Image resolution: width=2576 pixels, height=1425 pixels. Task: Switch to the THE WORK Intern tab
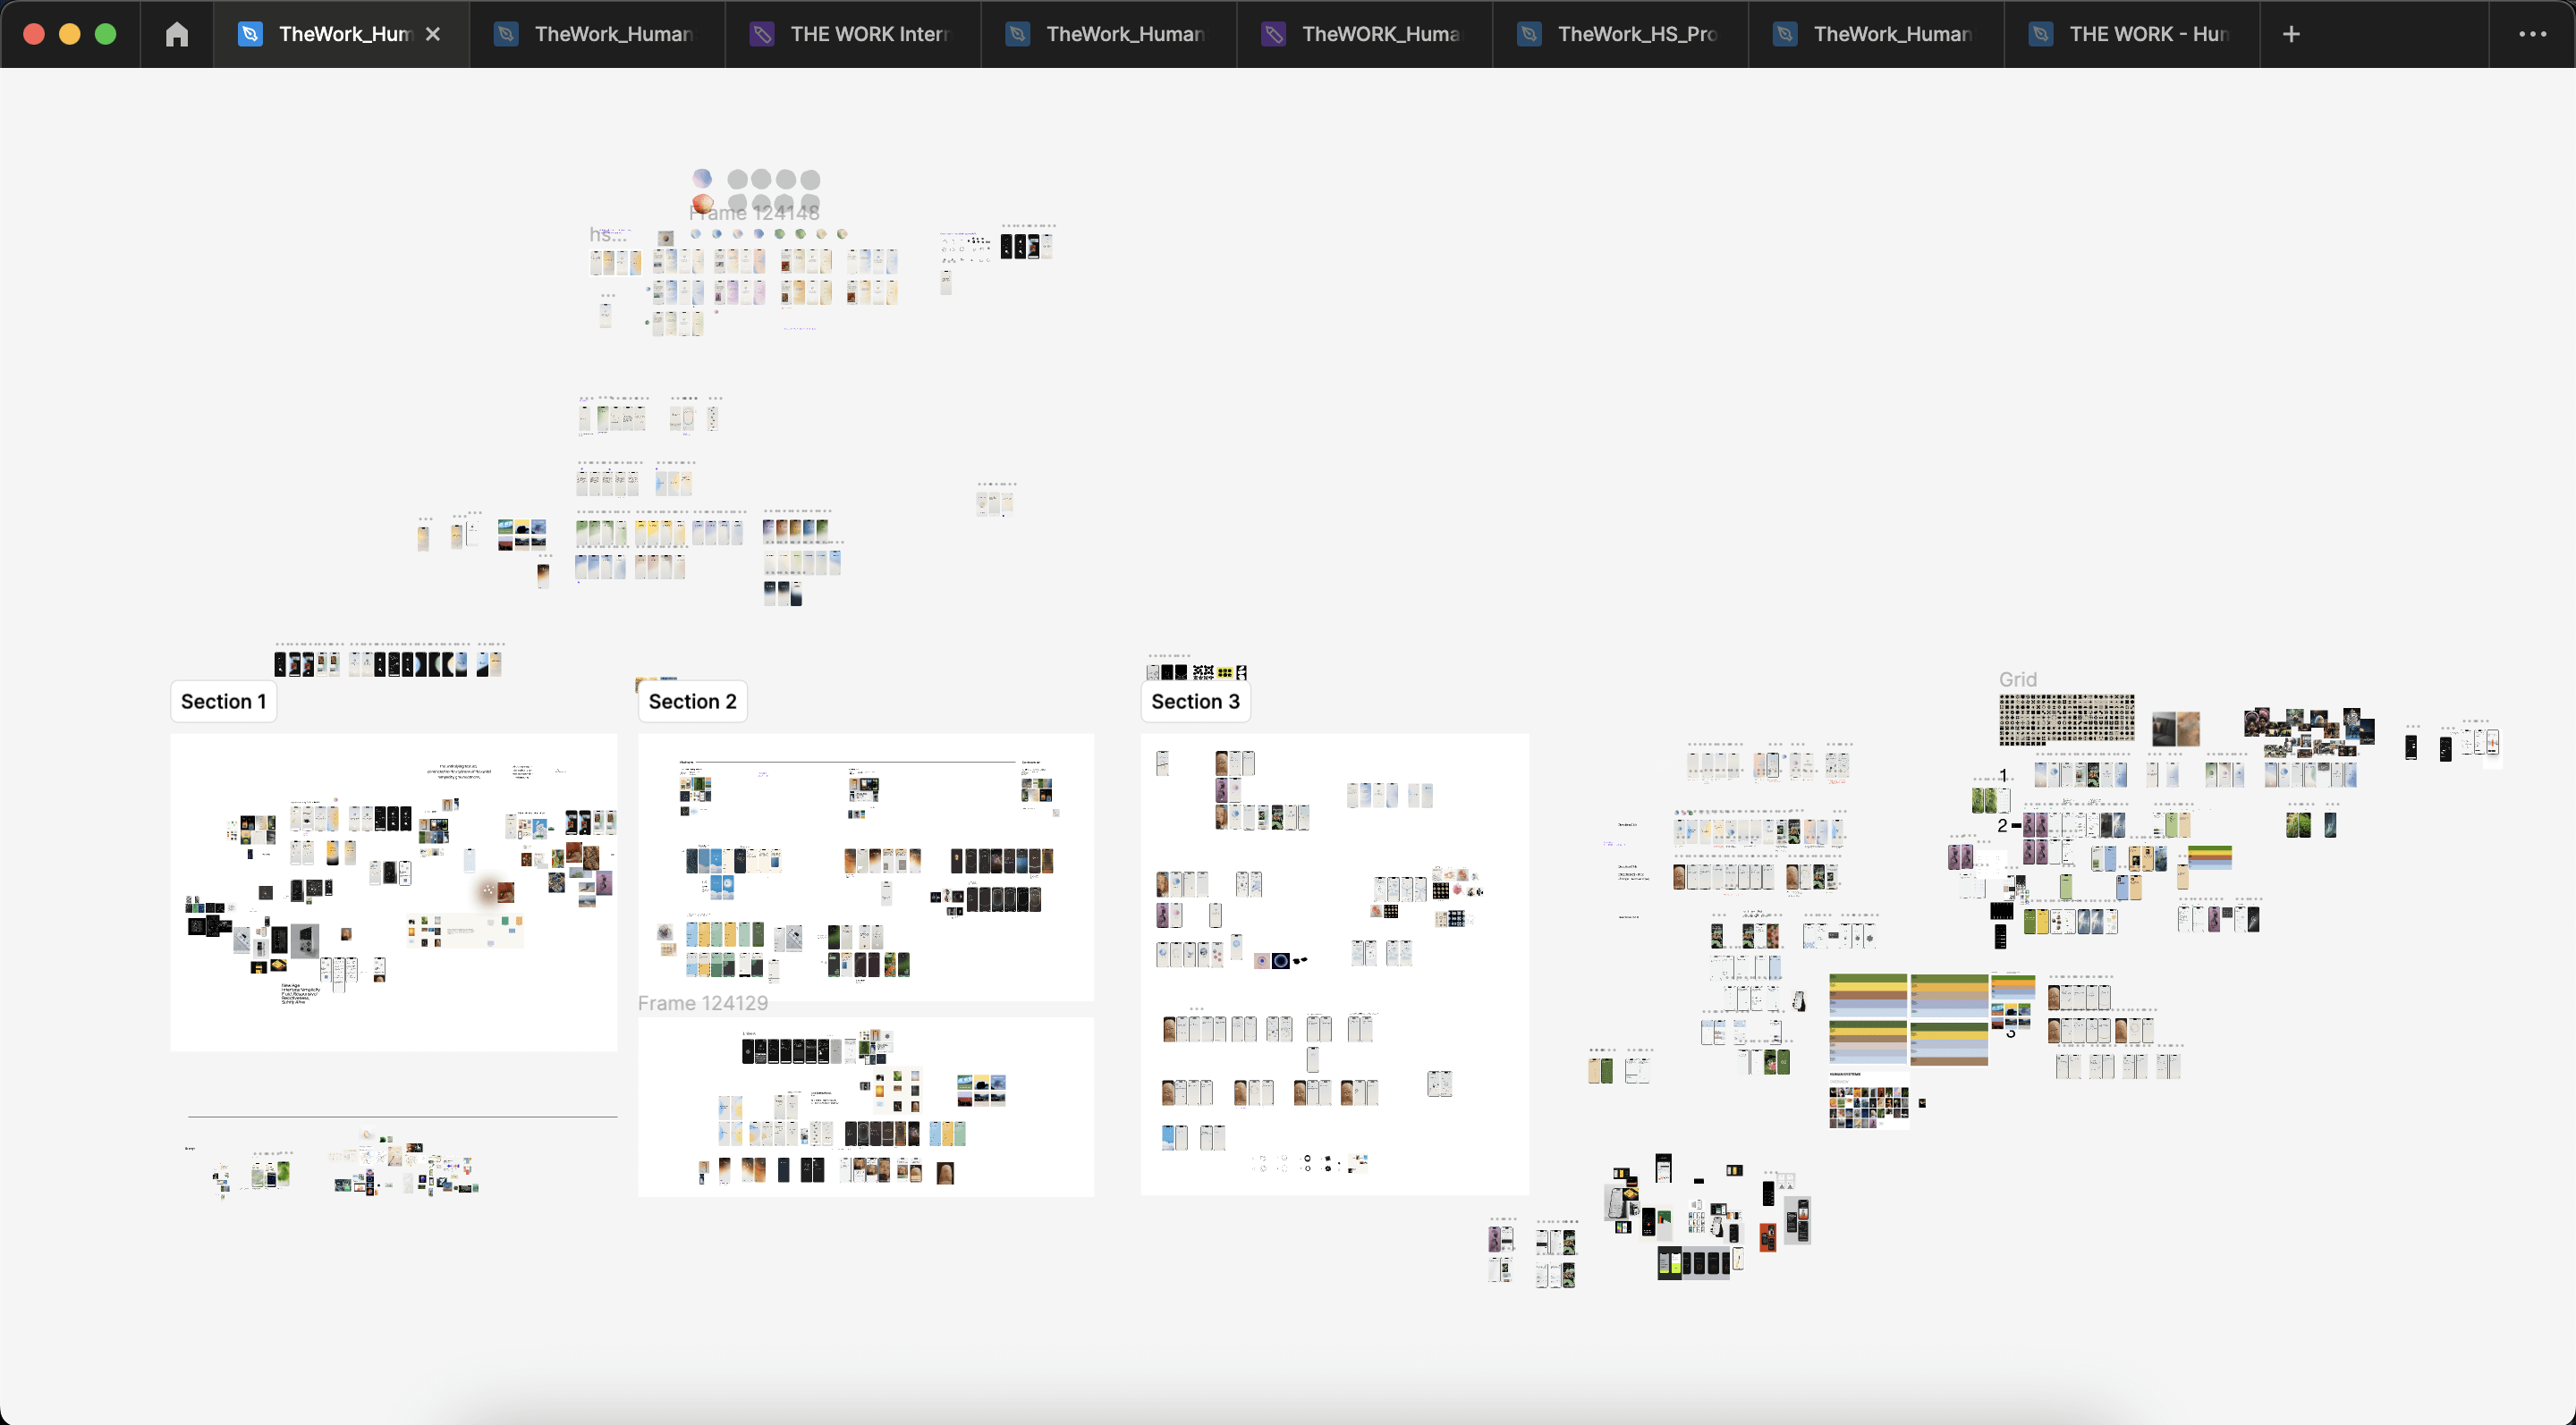click(x=868, y=33)
